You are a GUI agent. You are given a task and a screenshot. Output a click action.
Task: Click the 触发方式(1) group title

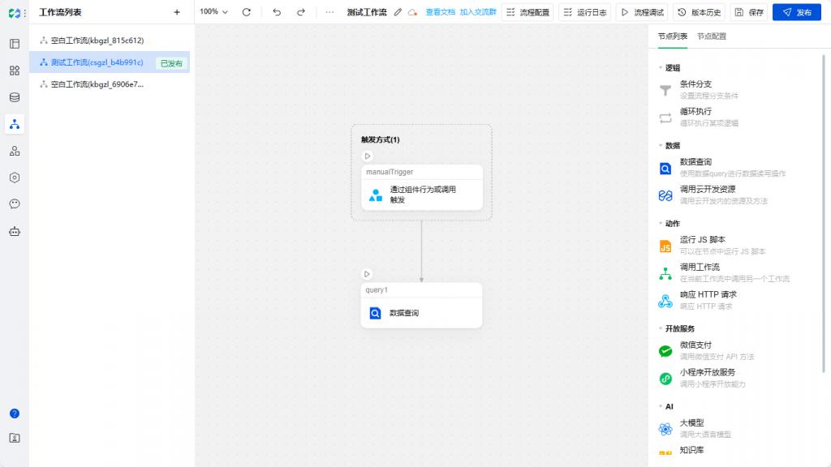[381, 139]
